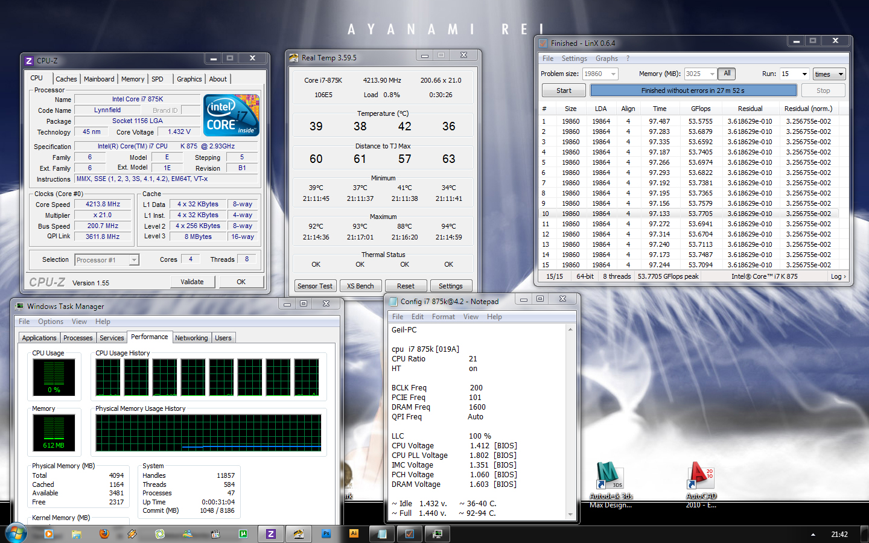Open the Format menu in Notepad
Screen dimensions: 869x543
click(444, 317)
